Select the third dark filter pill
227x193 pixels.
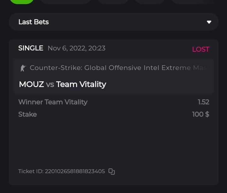coord(113,2)
